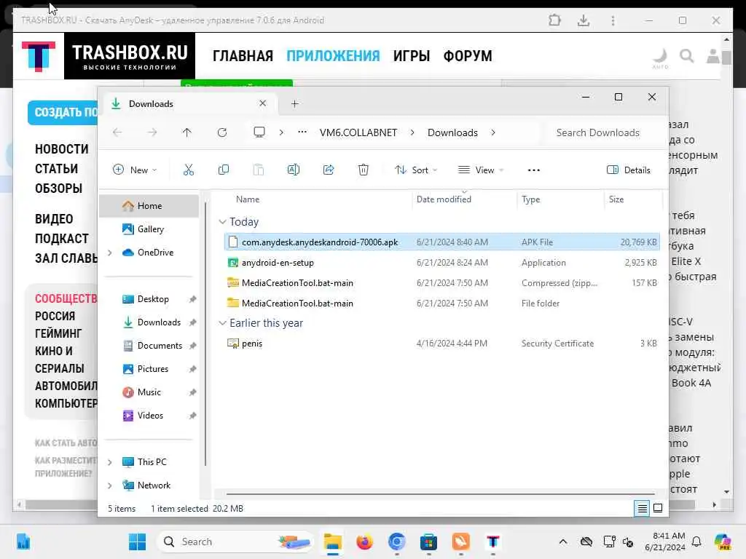Click browser vertical scrollbar thumb
This screenshot has width=746, height=559.
726,57
